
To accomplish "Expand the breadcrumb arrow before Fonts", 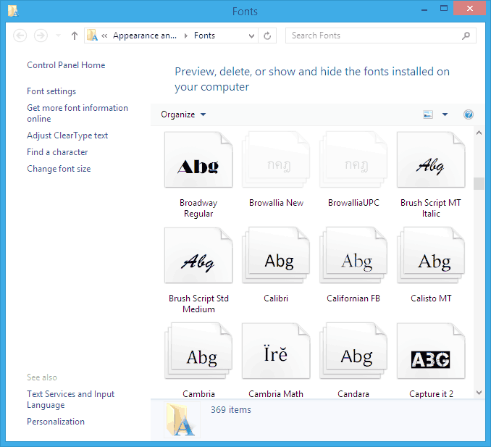I will (x=185, y=35).
